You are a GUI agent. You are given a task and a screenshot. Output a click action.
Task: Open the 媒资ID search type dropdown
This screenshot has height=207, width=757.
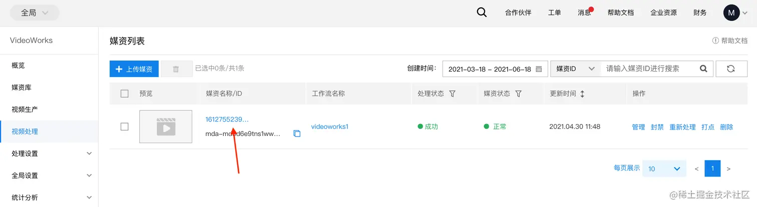pos(575,69)
